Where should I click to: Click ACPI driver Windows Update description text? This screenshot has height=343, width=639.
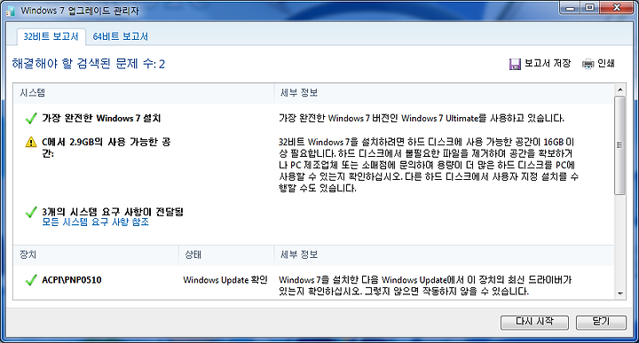click(425, 285)
